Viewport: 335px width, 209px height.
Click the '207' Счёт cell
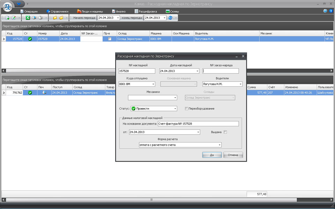[x=276, y=93]
